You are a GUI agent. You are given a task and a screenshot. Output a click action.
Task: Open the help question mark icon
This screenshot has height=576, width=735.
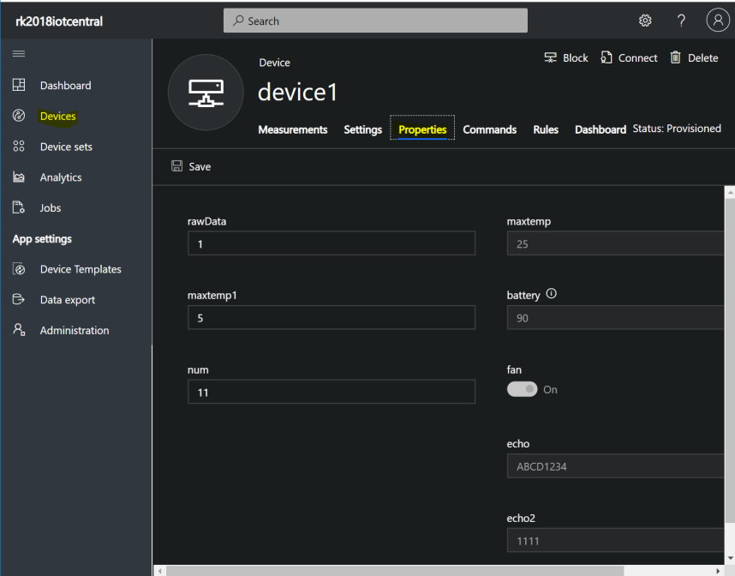click(681, 21)
